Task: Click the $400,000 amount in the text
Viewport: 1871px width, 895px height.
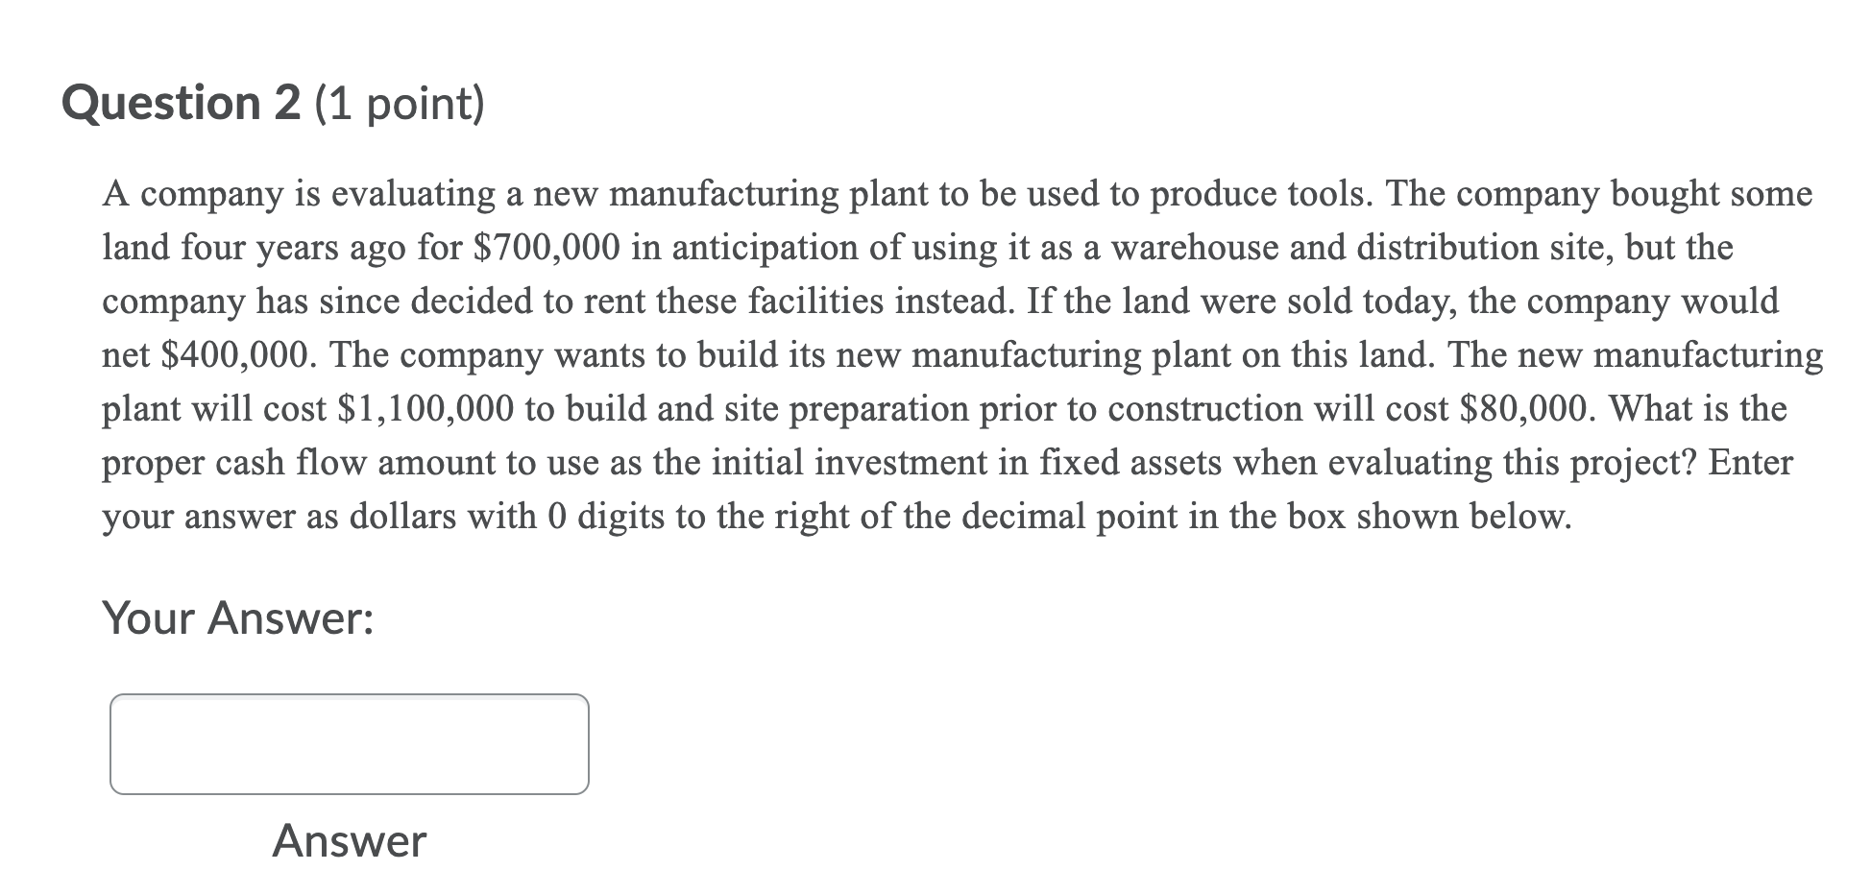Action: click(x=235, y=354)
